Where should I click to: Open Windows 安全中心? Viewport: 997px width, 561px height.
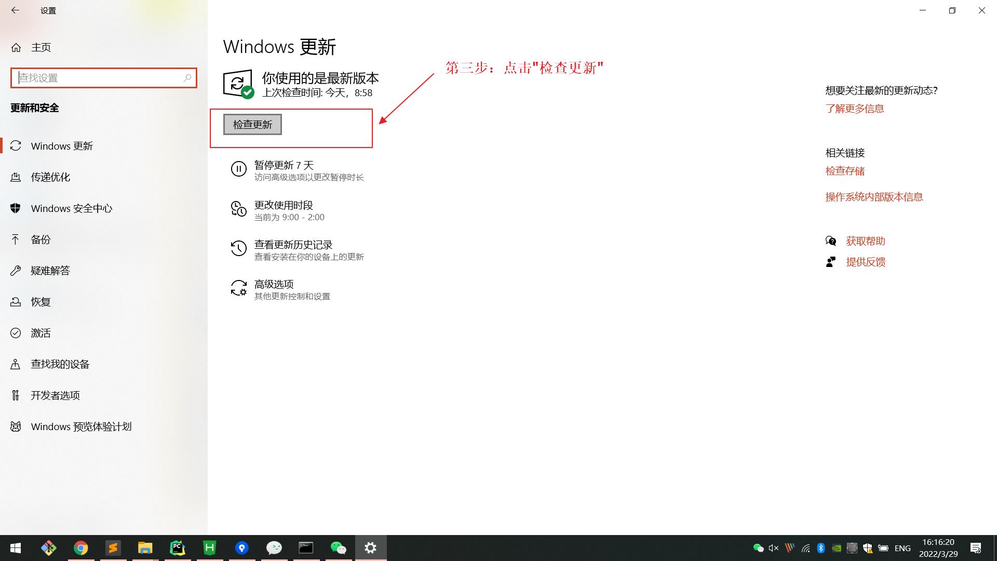tap(71, 208)
